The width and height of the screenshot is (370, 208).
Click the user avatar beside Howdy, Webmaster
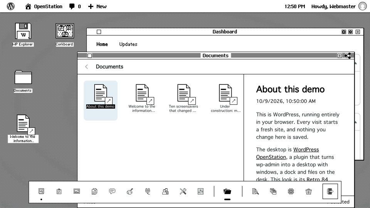pos(362,7)
